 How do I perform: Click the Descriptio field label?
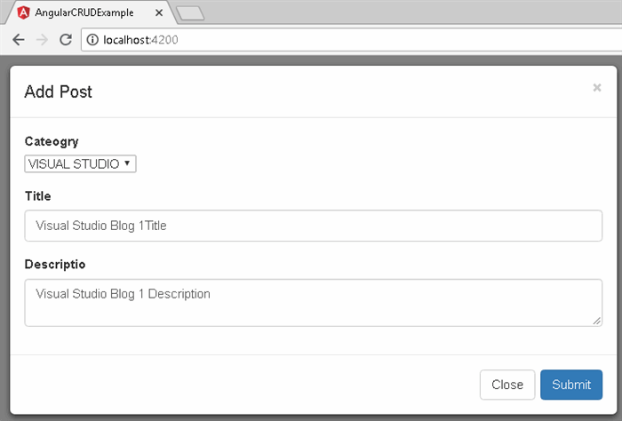[55, 265]
